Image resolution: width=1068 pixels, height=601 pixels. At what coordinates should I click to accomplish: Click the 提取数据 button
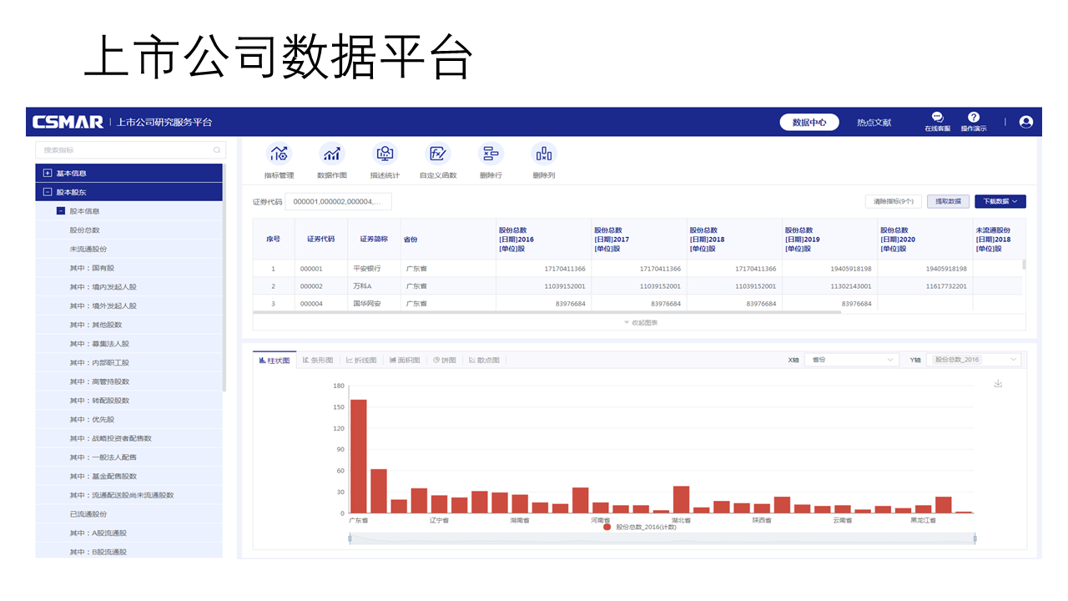click(947, 201)
